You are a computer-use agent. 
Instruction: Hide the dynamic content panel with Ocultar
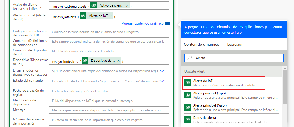pos(276,27)
